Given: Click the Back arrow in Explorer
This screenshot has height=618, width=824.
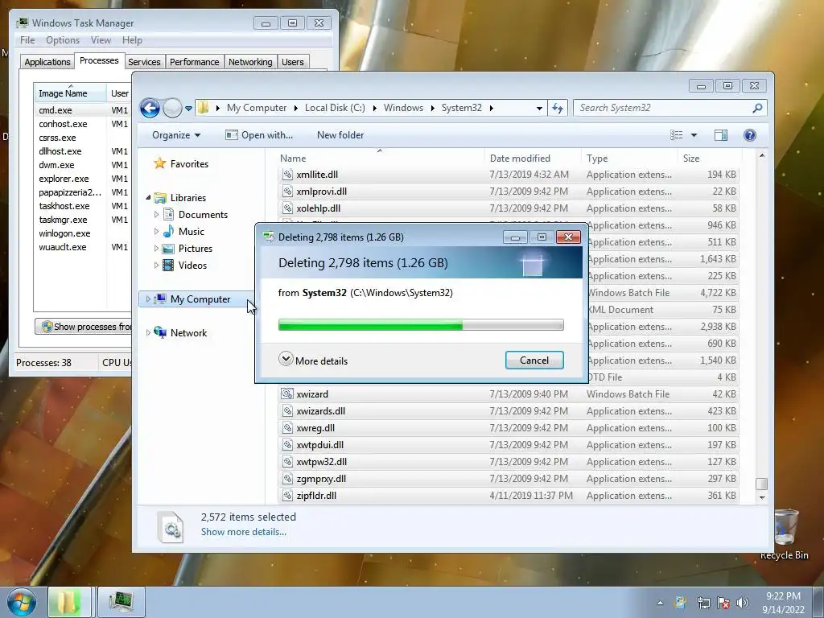Looking at the screenshot, I should tap(150, 109).
